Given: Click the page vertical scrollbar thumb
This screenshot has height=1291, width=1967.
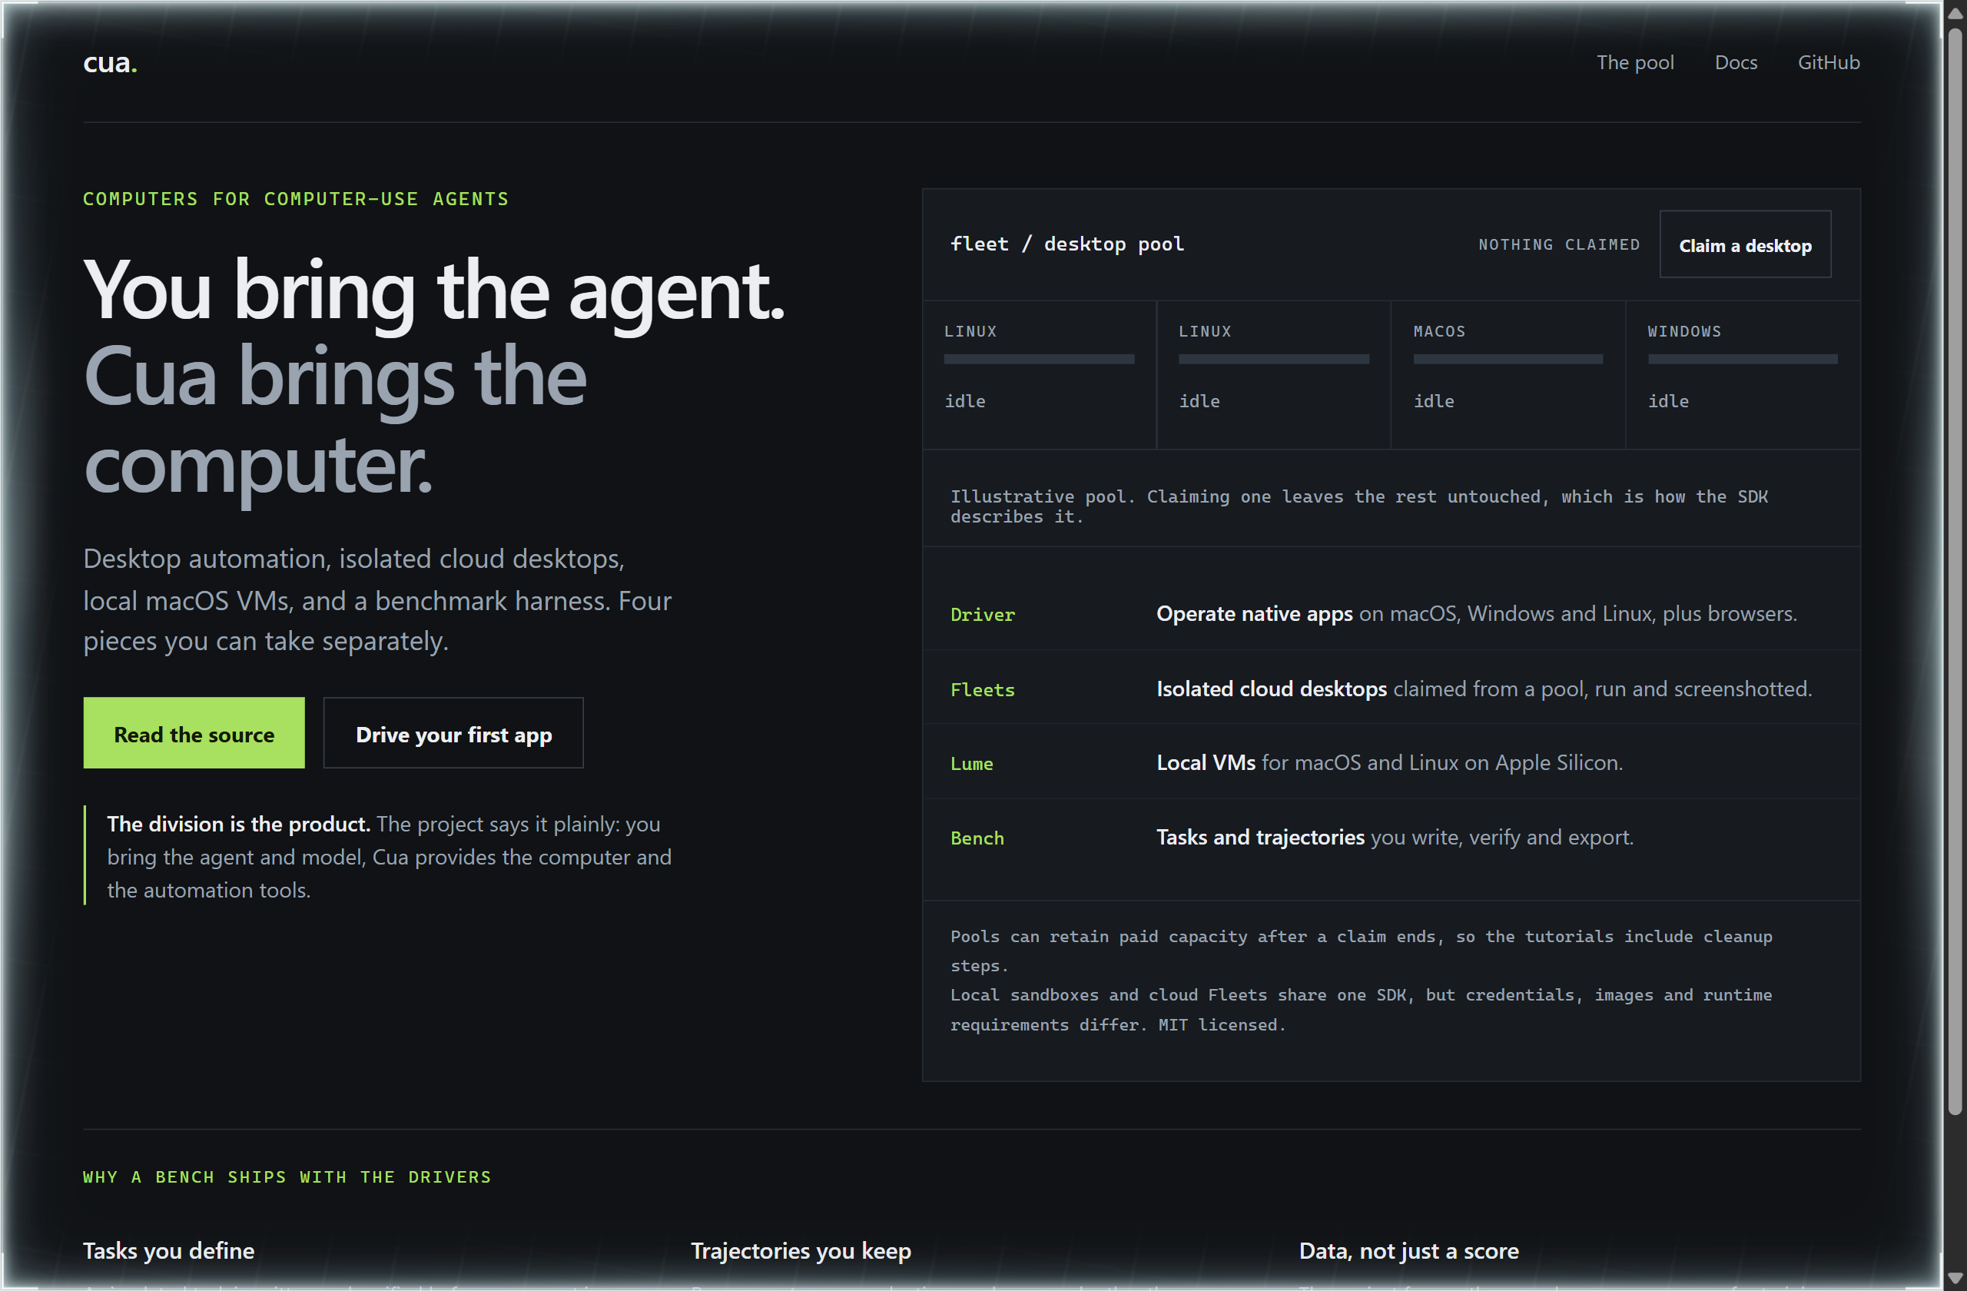Looking at the screenshot, I should [1954, 572].
